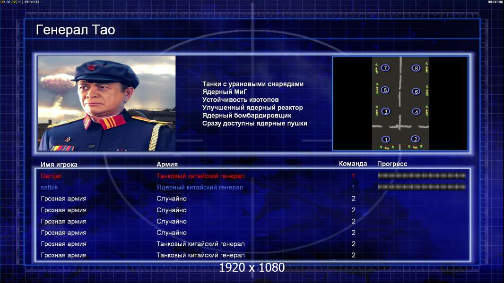504x283 pixels.
Task: Click the 00:00:00 timer readout
Action: point(495,2)
